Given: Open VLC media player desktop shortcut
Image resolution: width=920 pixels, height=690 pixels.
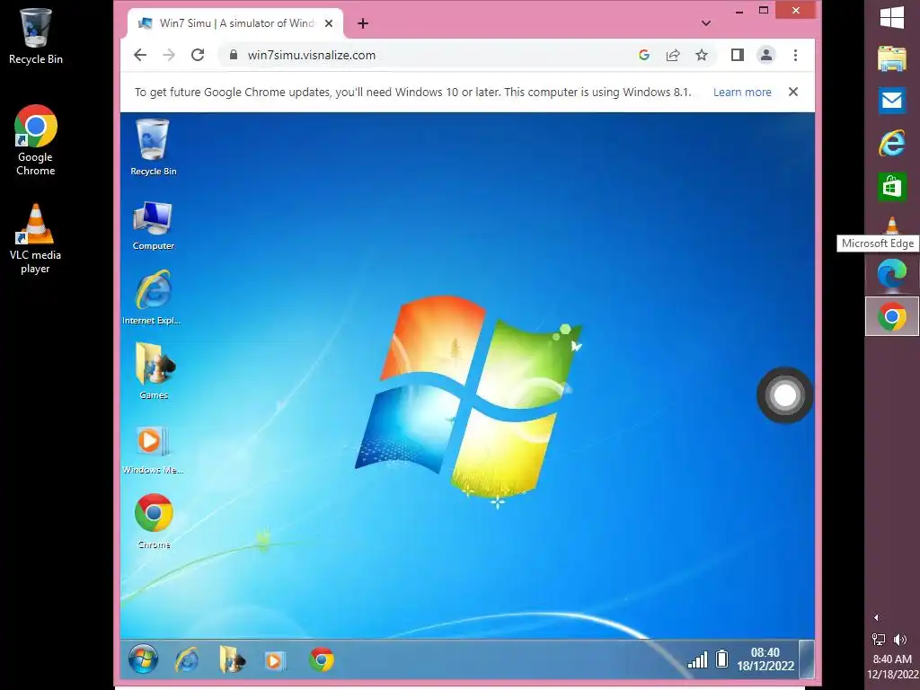Looking at the screenshot, I should pyautogui.click(x=35, y=238).
